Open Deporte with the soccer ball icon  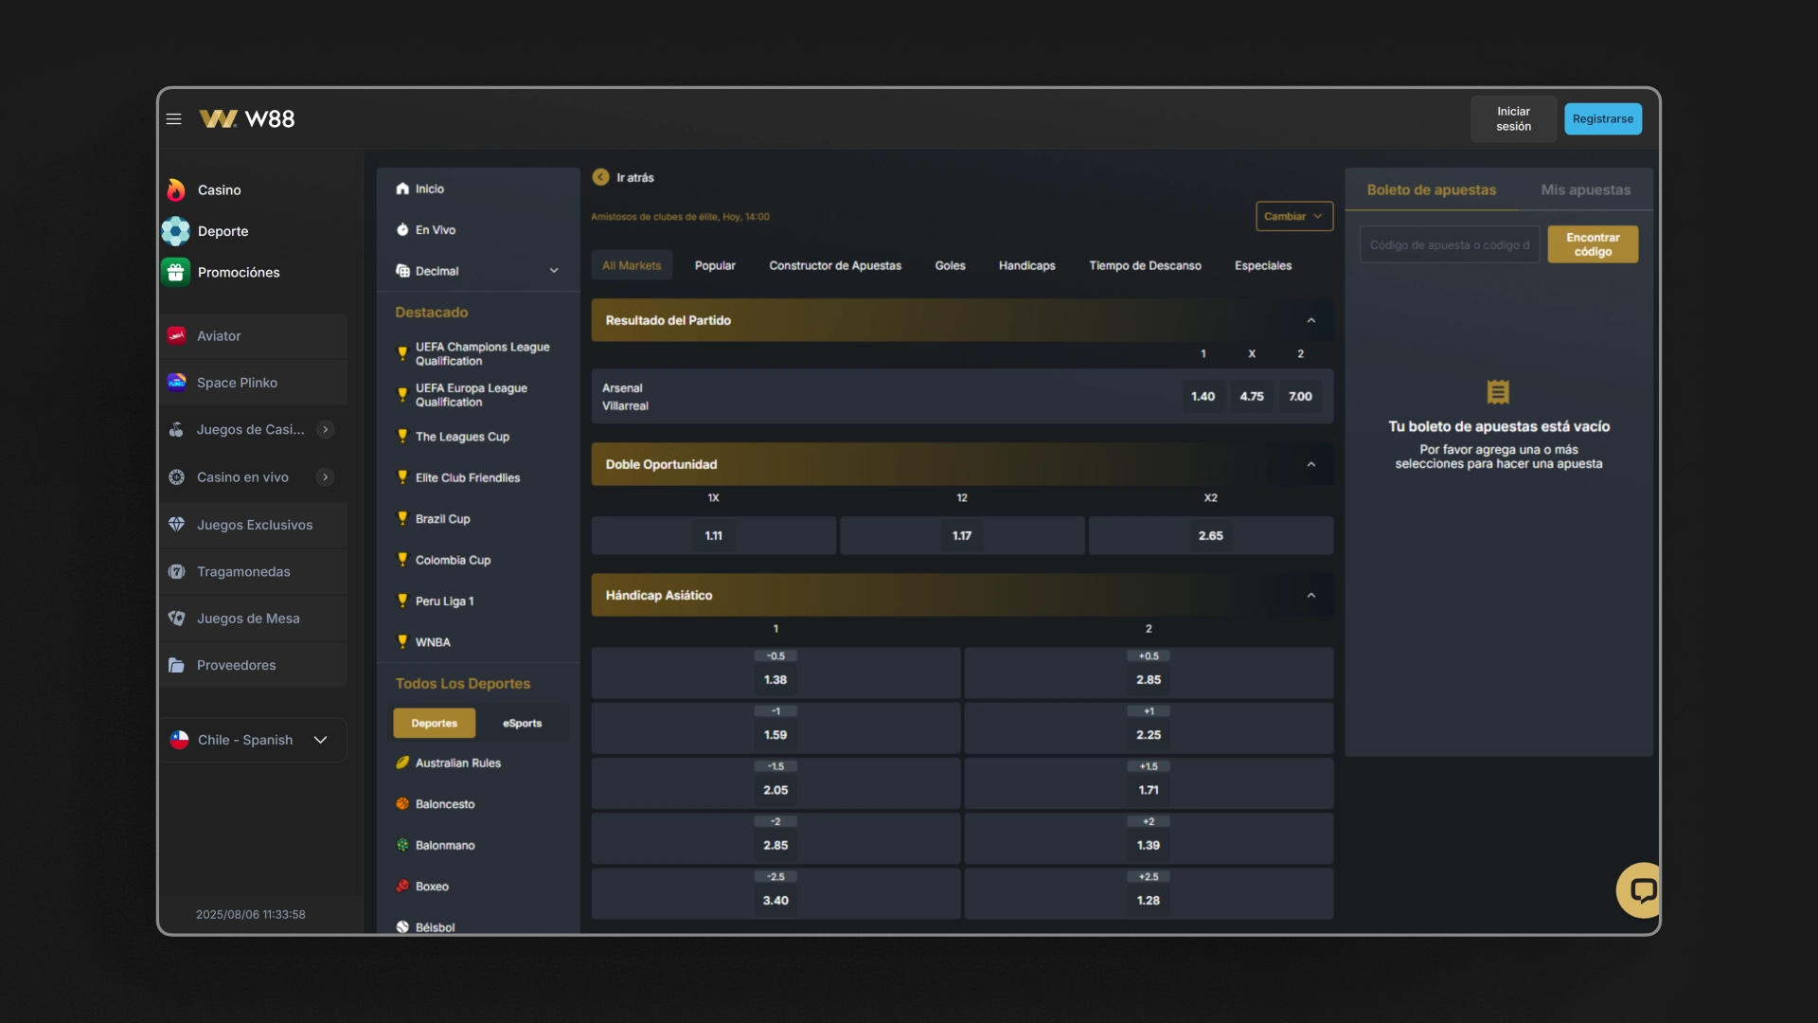[176, 231]
